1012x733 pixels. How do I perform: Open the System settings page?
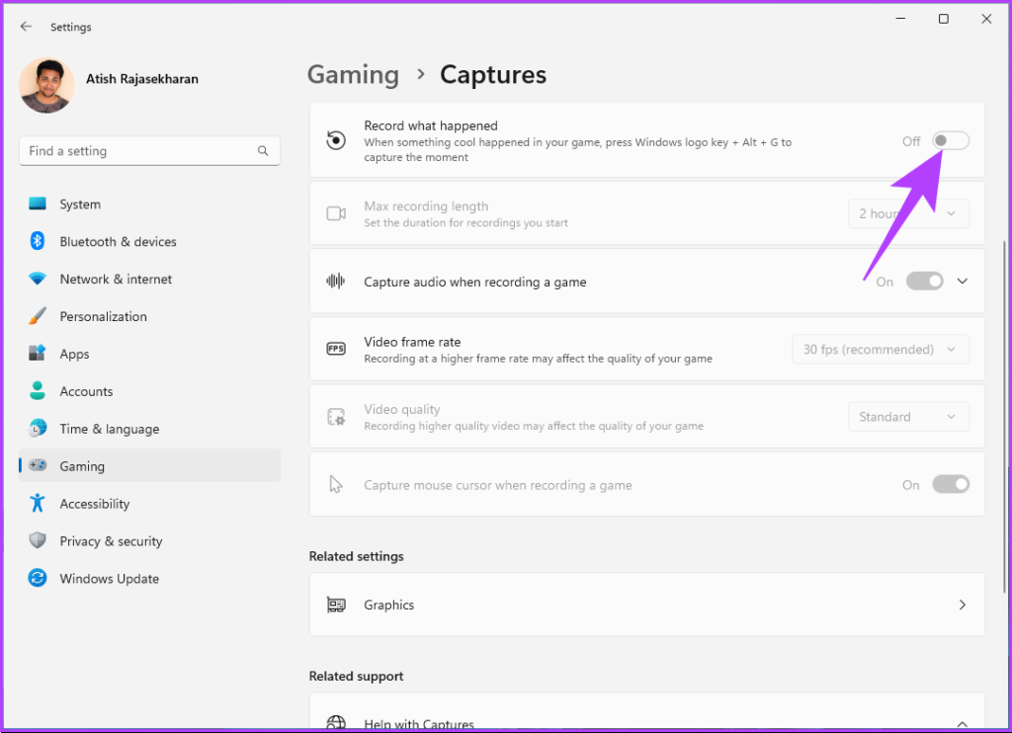pyautogui.click(x=79, y=204)
